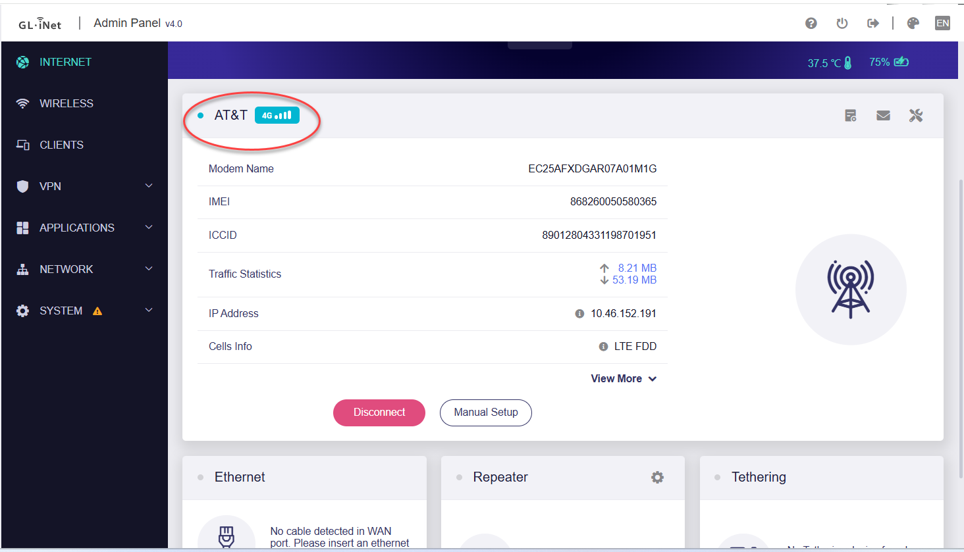Click the power reboot icon

tap(842, 24)
